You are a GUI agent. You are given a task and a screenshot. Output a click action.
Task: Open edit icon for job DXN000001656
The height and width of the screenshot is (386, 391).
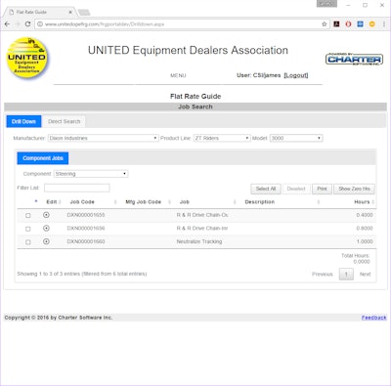click(46, 229)
